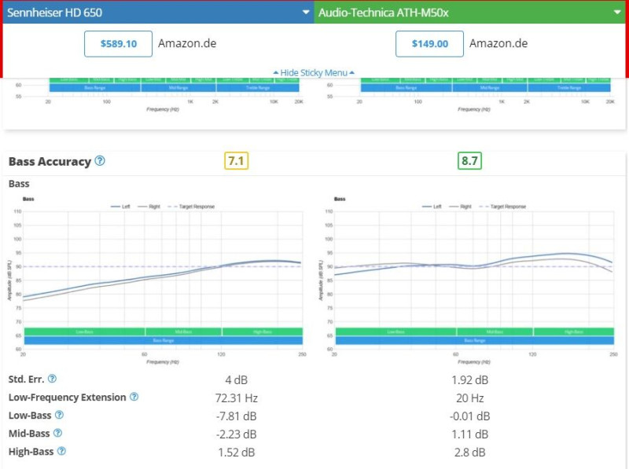This screenshot has height=469, width=629.
Task: Click Mid-Bass band in ATH-M50x chart
Action: click(495, 332)
